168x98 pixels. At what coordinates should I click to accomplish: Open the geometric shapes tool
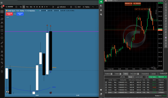click(x=2, y=30)
